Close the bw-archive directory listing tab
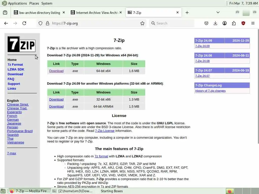This screenshot has height=194, width=259. point(64,13)
